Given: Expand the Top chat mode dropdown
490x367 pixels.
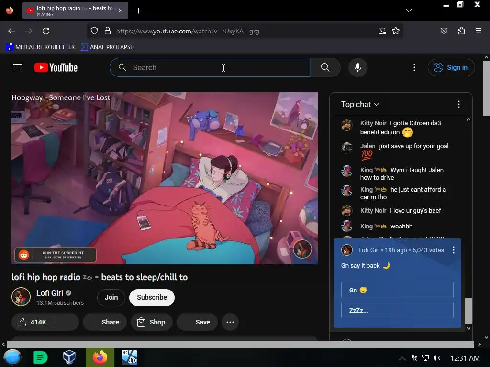Looking at the screenshot, I should point(360,104).
